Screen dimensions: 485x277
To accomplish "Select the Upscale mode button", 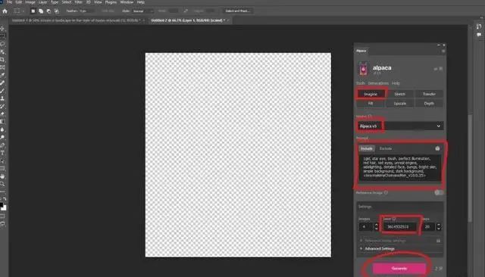I will (x=399, y=104).
